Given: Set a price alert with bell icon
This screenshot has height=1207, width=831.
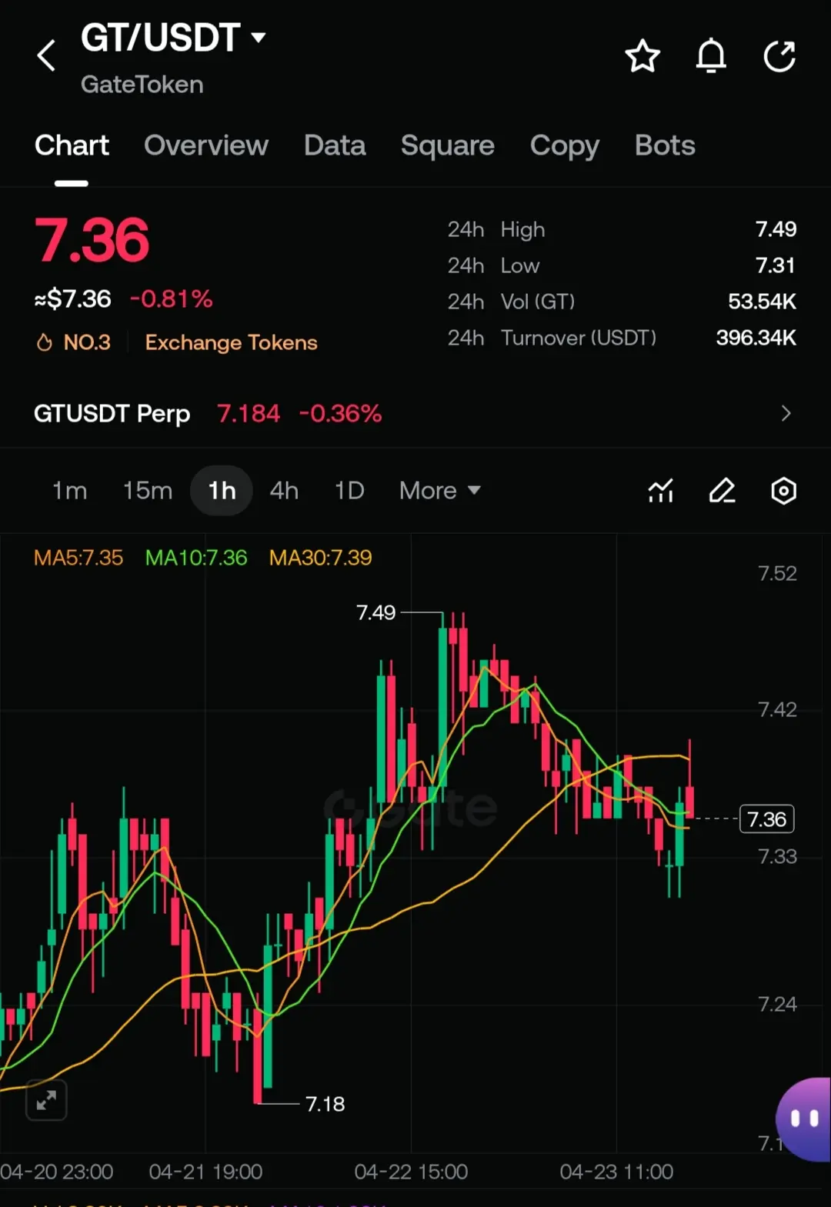Looking at the screenshot, I should [x=711, y=56].
